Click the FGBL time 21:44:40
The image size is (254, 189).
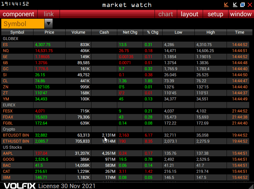click(x=240, y=123)
